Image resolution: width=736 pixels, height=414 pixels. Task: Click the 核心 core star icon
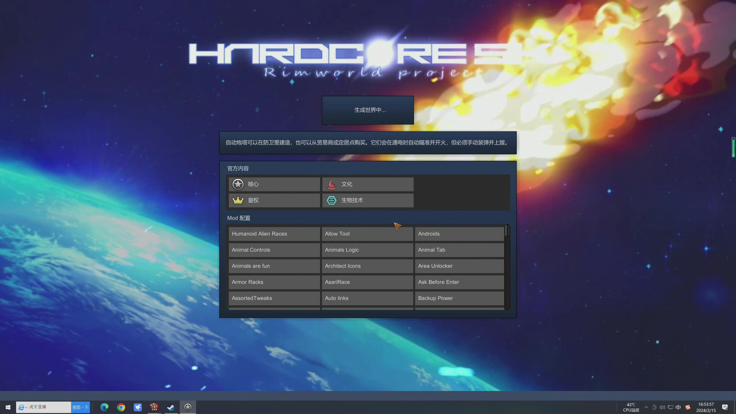click(238, 184)
